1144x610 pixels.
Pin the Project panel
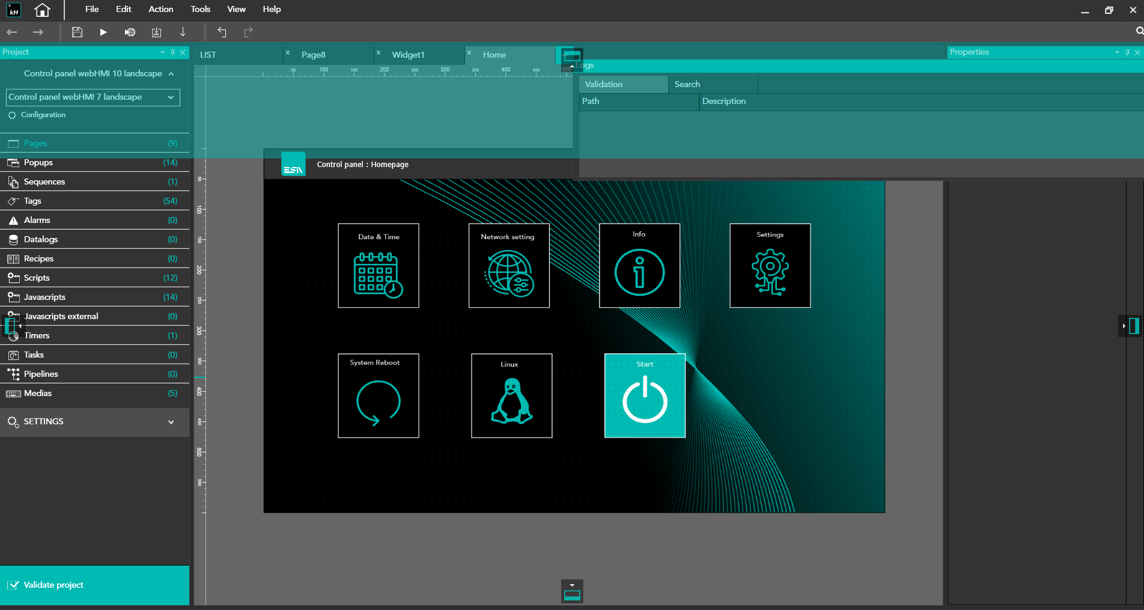pos(172,52)
